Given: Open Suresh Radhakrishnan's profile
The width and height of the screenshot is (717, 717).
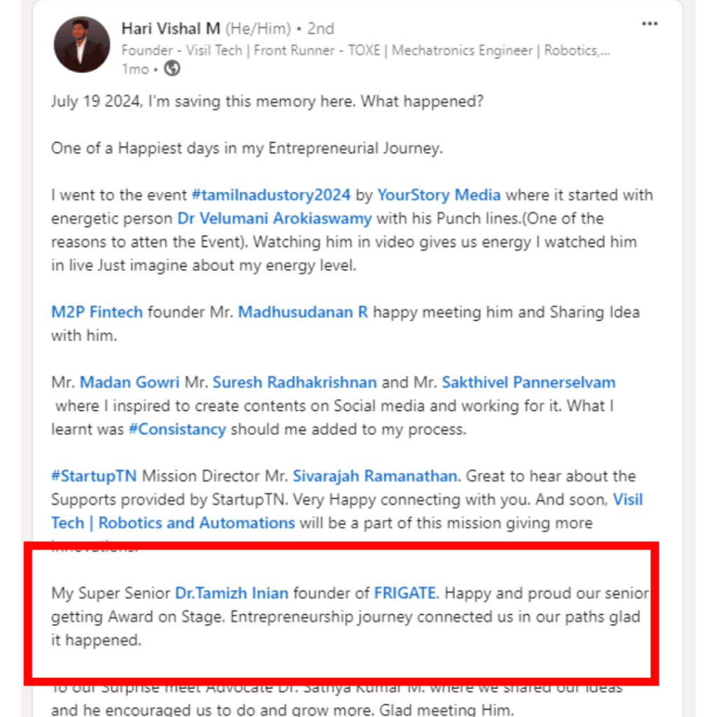Looking at the screenshot, I should [x=295, y=383].
